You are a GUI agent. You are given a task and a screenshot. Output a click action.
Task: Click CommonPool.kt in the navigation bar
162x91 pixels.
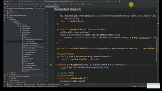[87, 4]
